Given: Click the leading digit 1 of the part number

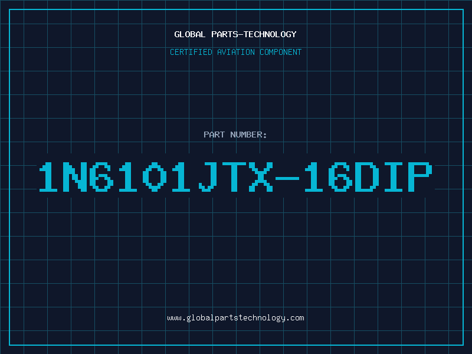Looking at the screenshot, I should [48, 176].
